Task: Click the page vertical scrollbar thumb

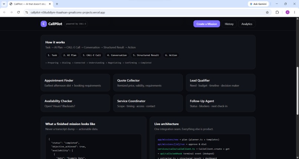Action: click(297, 91)
